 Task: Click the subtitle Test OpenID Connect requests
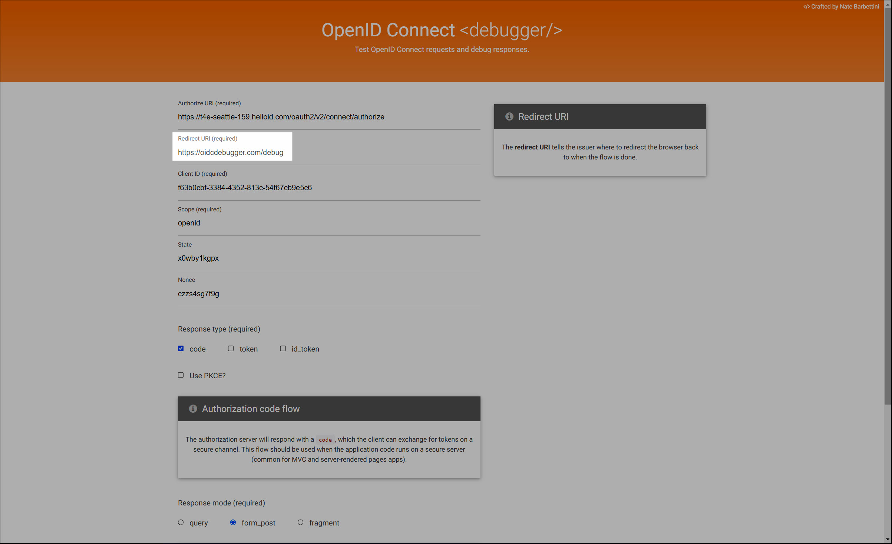point(442,49)
